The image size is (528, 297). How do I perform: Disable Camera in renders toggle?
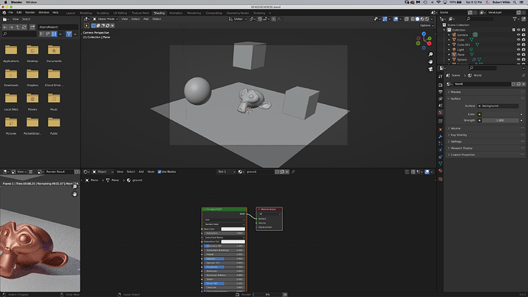(x=523, y=34)
